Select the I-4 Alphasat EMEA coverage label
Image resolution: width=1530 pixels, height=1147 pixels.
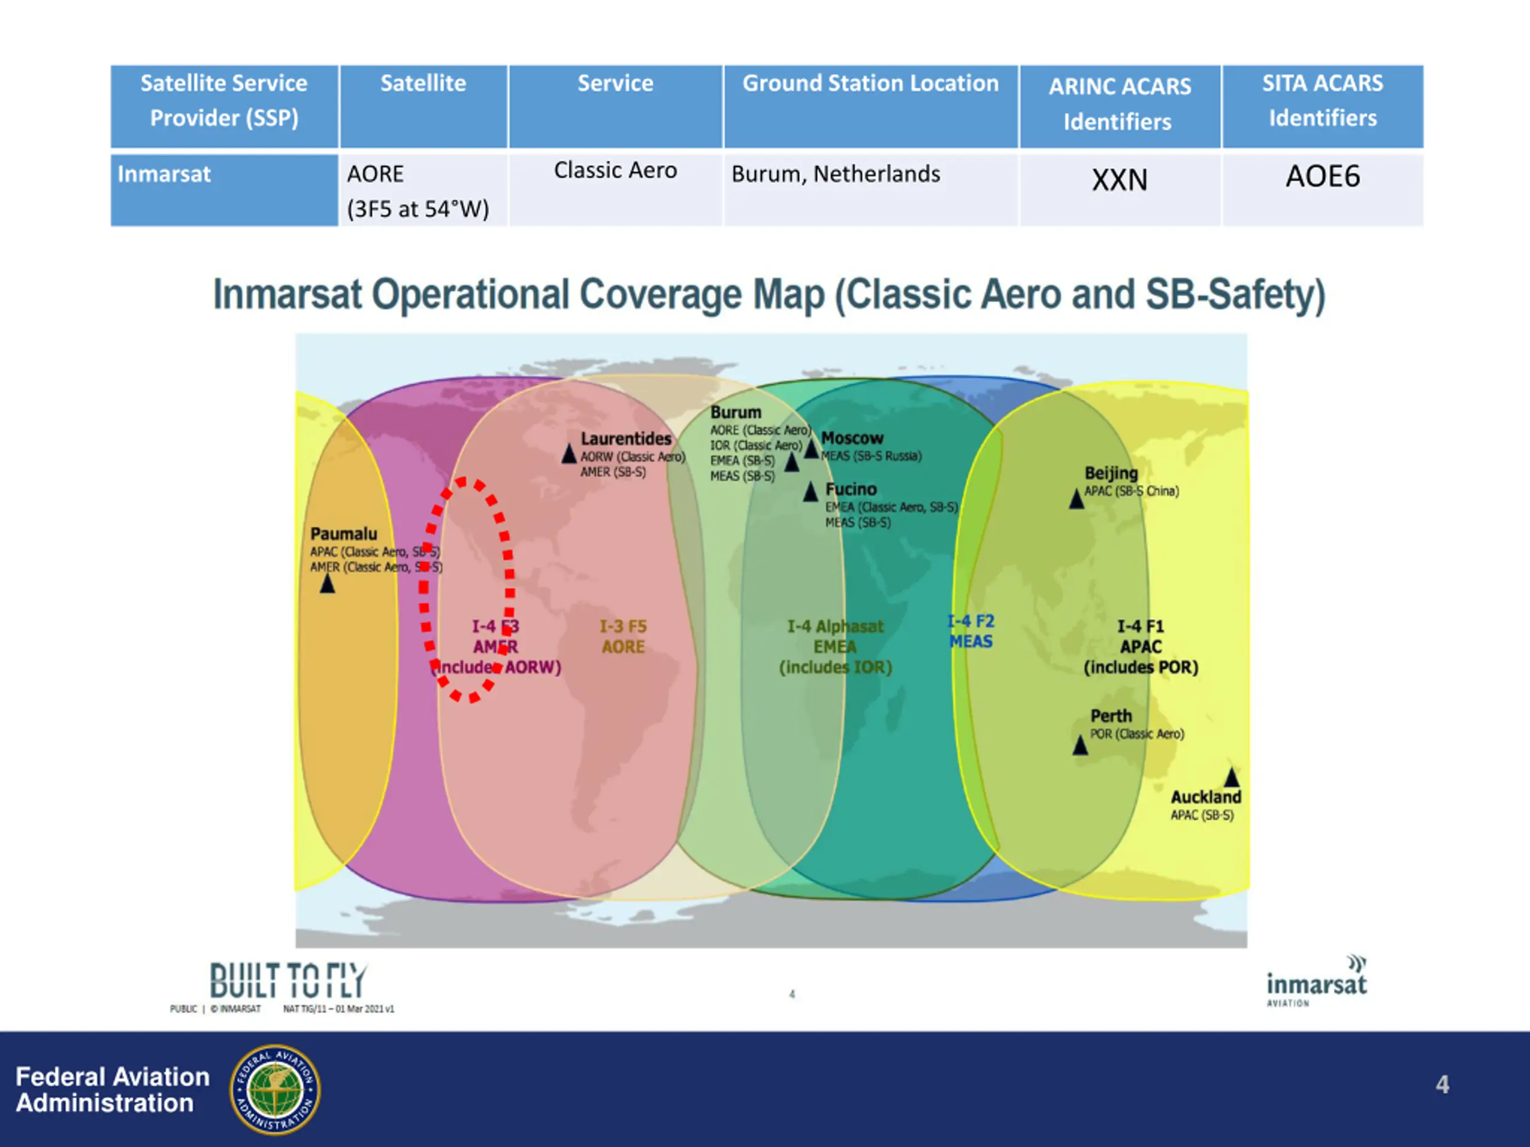coord(836,646)
